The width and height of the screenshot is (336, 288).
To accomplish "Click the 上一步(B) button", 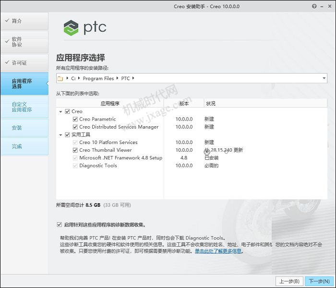I will 289,281.
